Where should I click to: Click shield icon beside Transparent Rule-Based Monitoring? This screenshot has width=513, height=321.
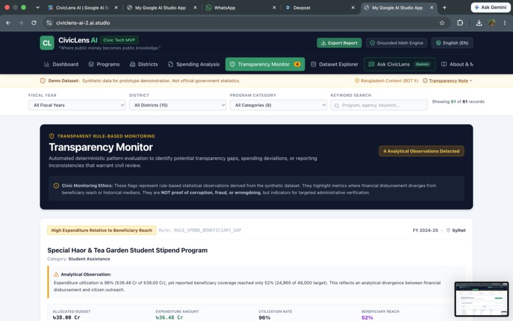[x=52, y=136]
